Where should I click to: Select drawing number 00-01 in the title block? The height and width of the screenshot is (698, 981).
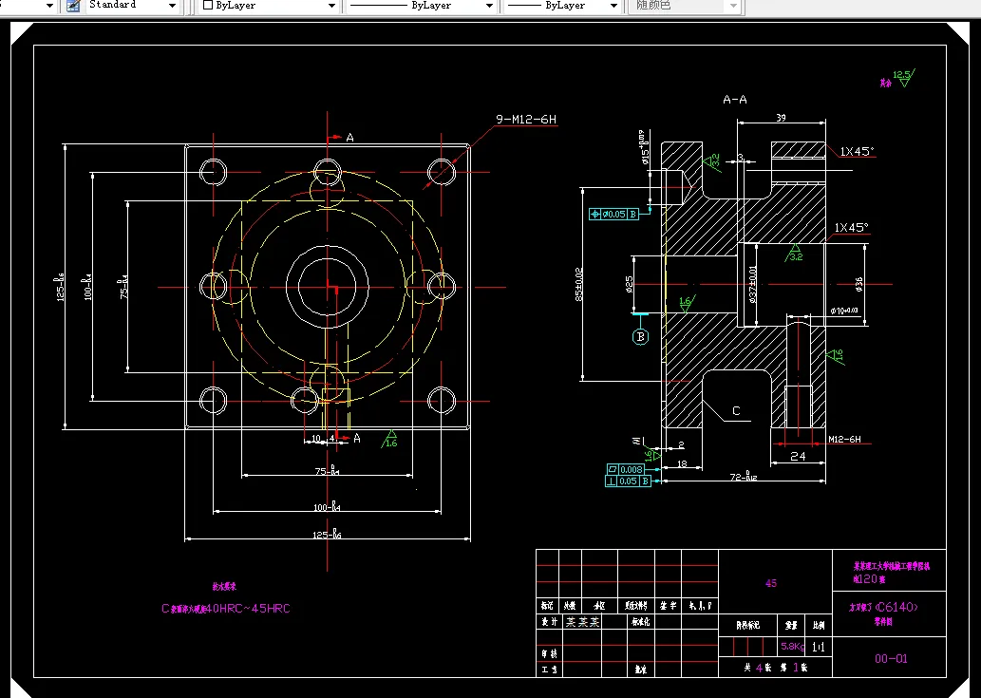pyautogui.click(x=891, y=657)
